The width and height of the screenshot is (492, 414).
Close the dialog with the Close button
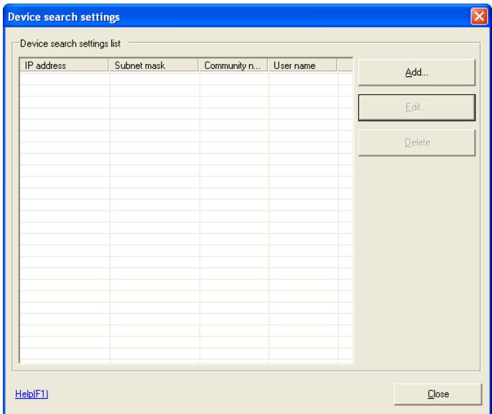click(x=437, y=394)
